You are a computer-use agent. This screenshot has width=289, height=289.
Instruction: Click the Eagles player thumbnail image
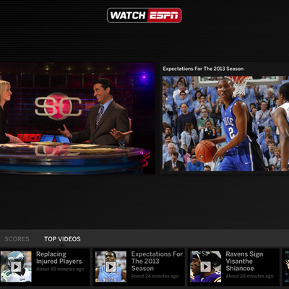tap(16, 267)
